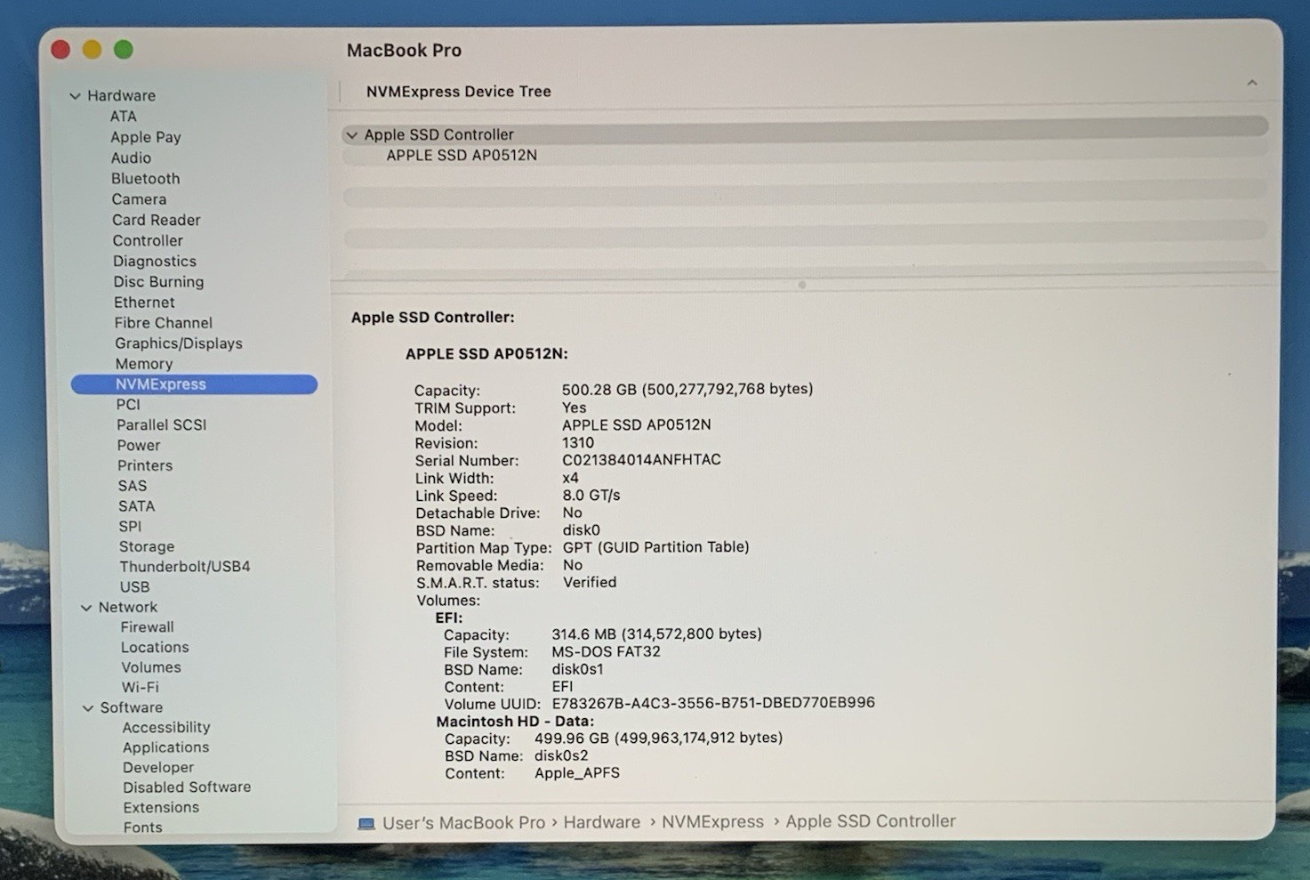
Task: Open the Card Reader entry
Action: click(157, 220)
